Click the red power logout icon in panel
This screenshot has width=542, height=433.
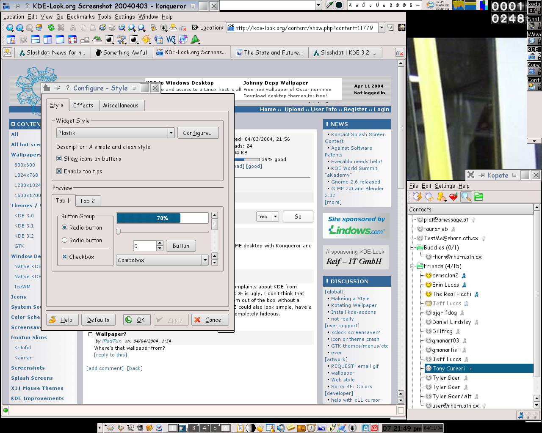[x=374, y=428]
